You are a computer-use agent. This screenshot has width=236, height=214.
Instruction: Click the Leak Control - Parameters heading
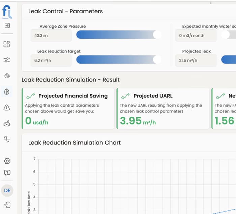[66, 11]
